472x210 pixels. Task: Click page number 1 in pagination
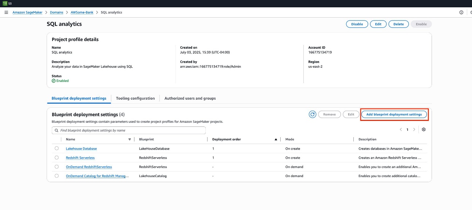pyautogui.click(x=407, y=129)
